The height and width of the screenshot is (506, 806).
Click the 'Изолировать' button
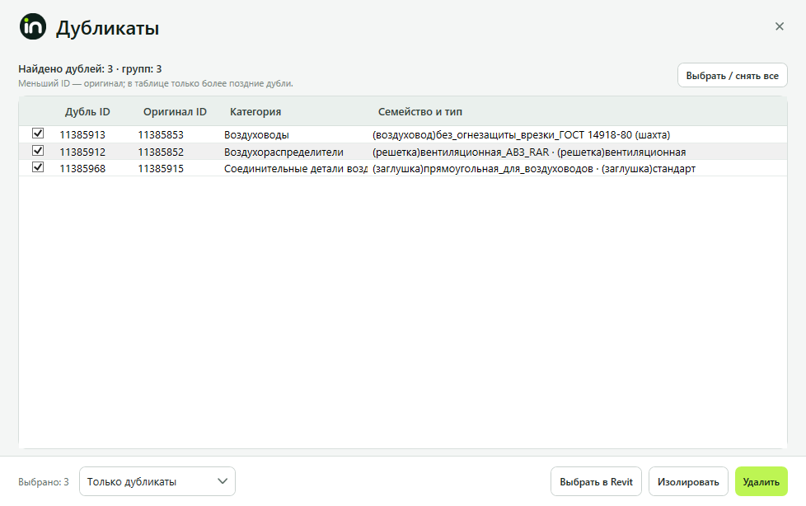point(688,482)
